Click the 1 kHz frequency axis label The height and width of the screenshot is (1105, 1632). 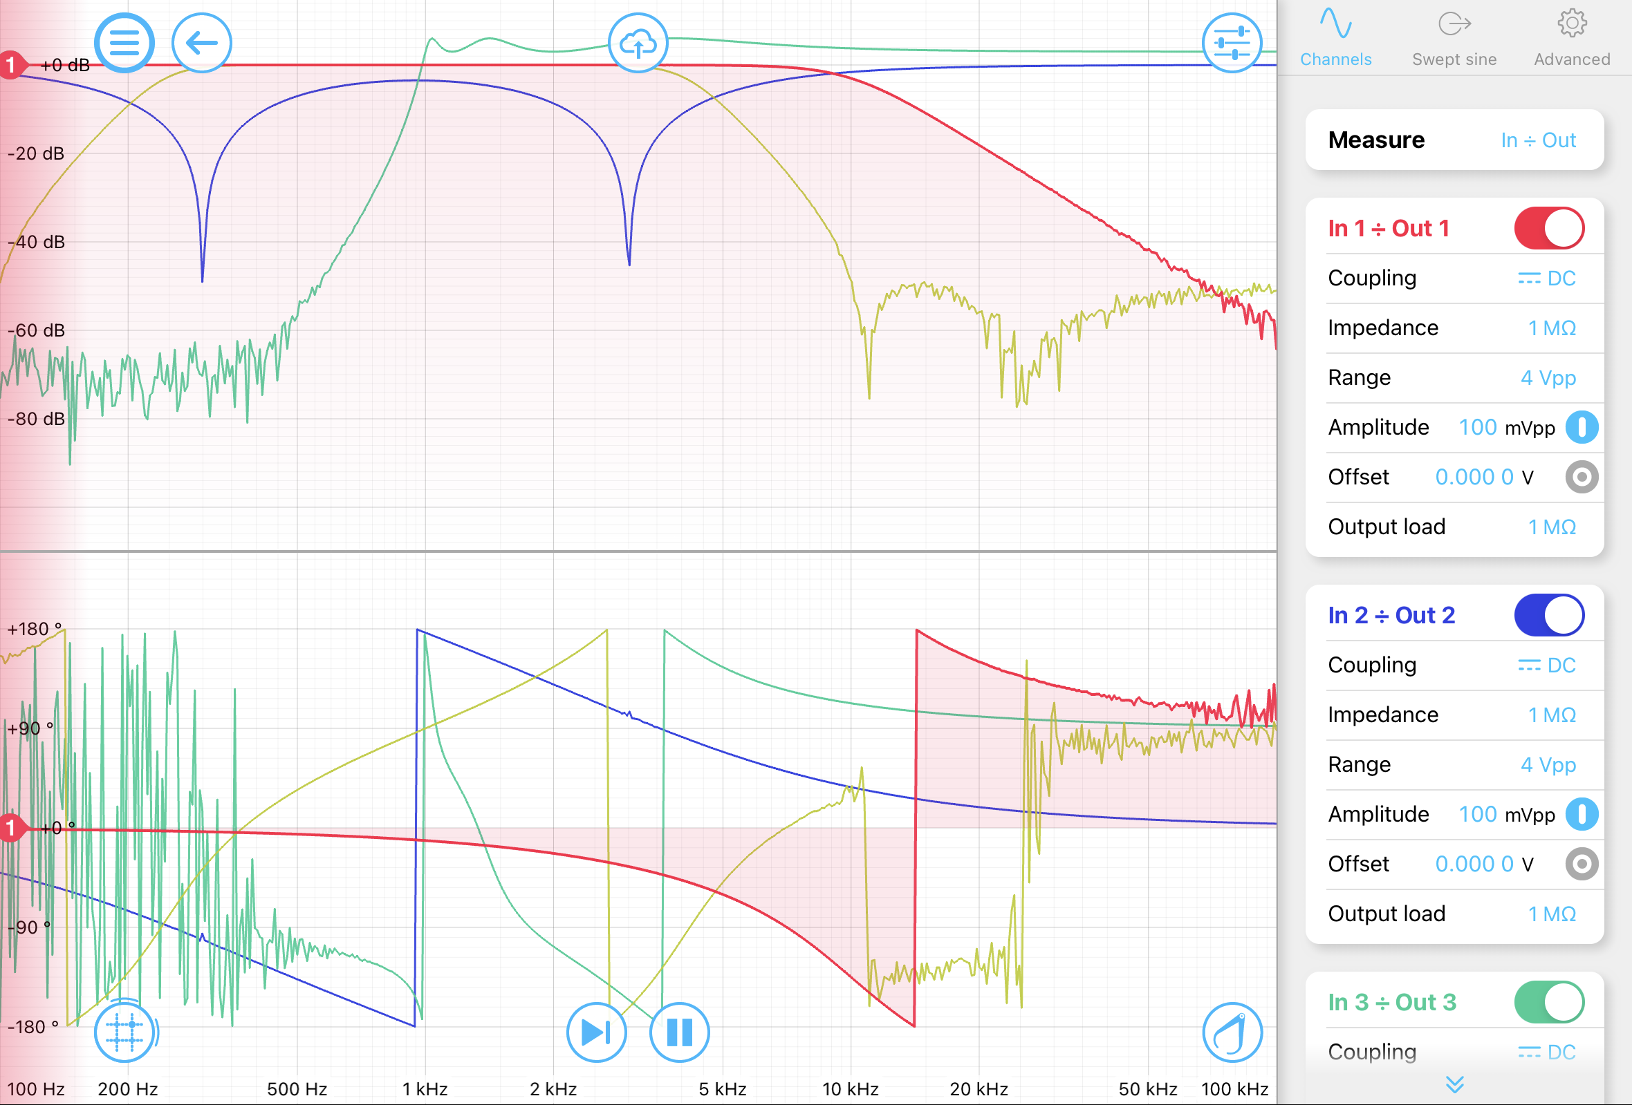click(425, 1089)
